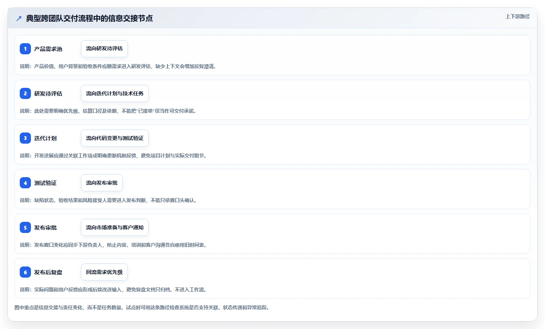545x329 pixels.
Task: Click the description starting 此处需要明确优先级
Action: point(108,111)
